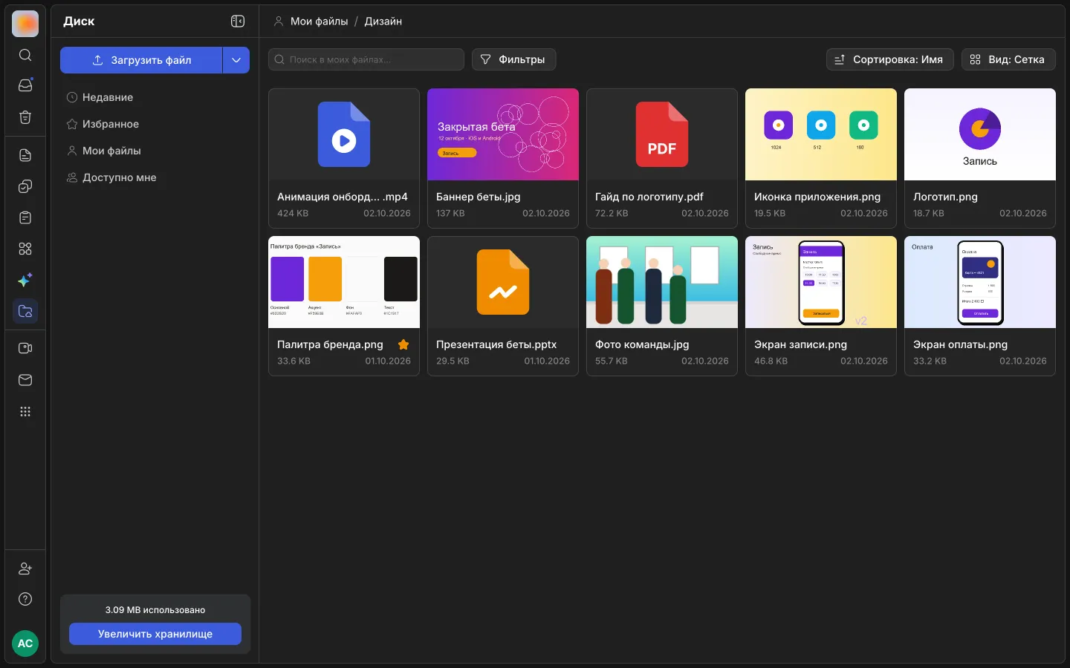Open the AC profile avatar

click(x=25, y=644)
